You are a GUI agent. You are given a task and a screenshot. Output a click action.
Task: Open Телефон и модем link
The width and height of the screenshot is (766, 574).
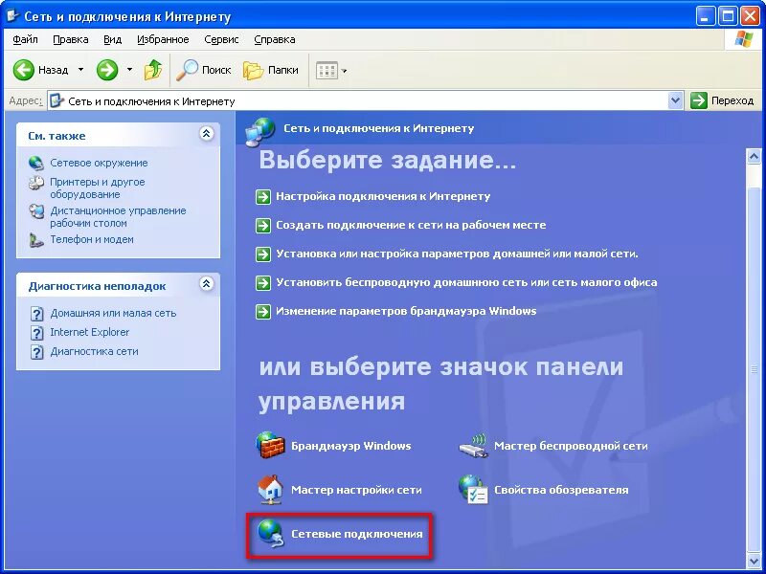point(92,240)
